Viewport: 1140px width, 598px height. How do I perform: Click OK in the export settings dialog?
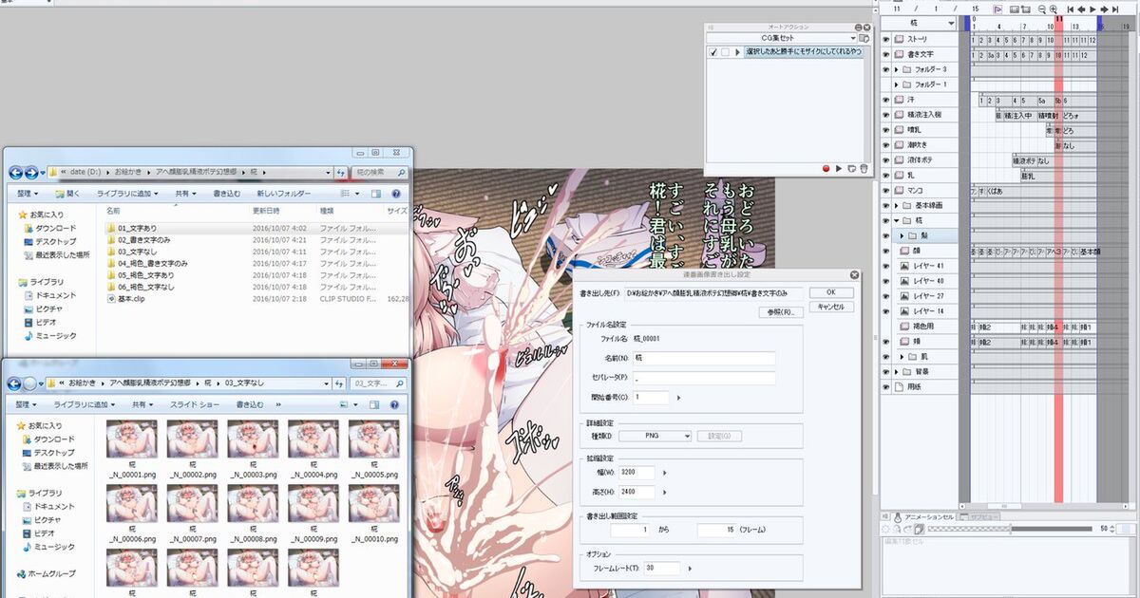pyautogui.click(x=831, y=292)
